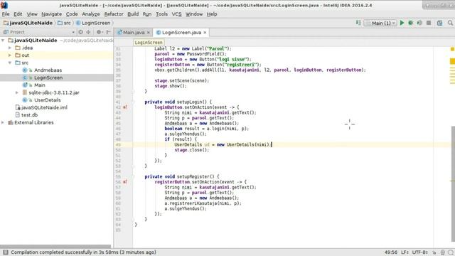Select Andmebaas class in project tree

point(48,70)
